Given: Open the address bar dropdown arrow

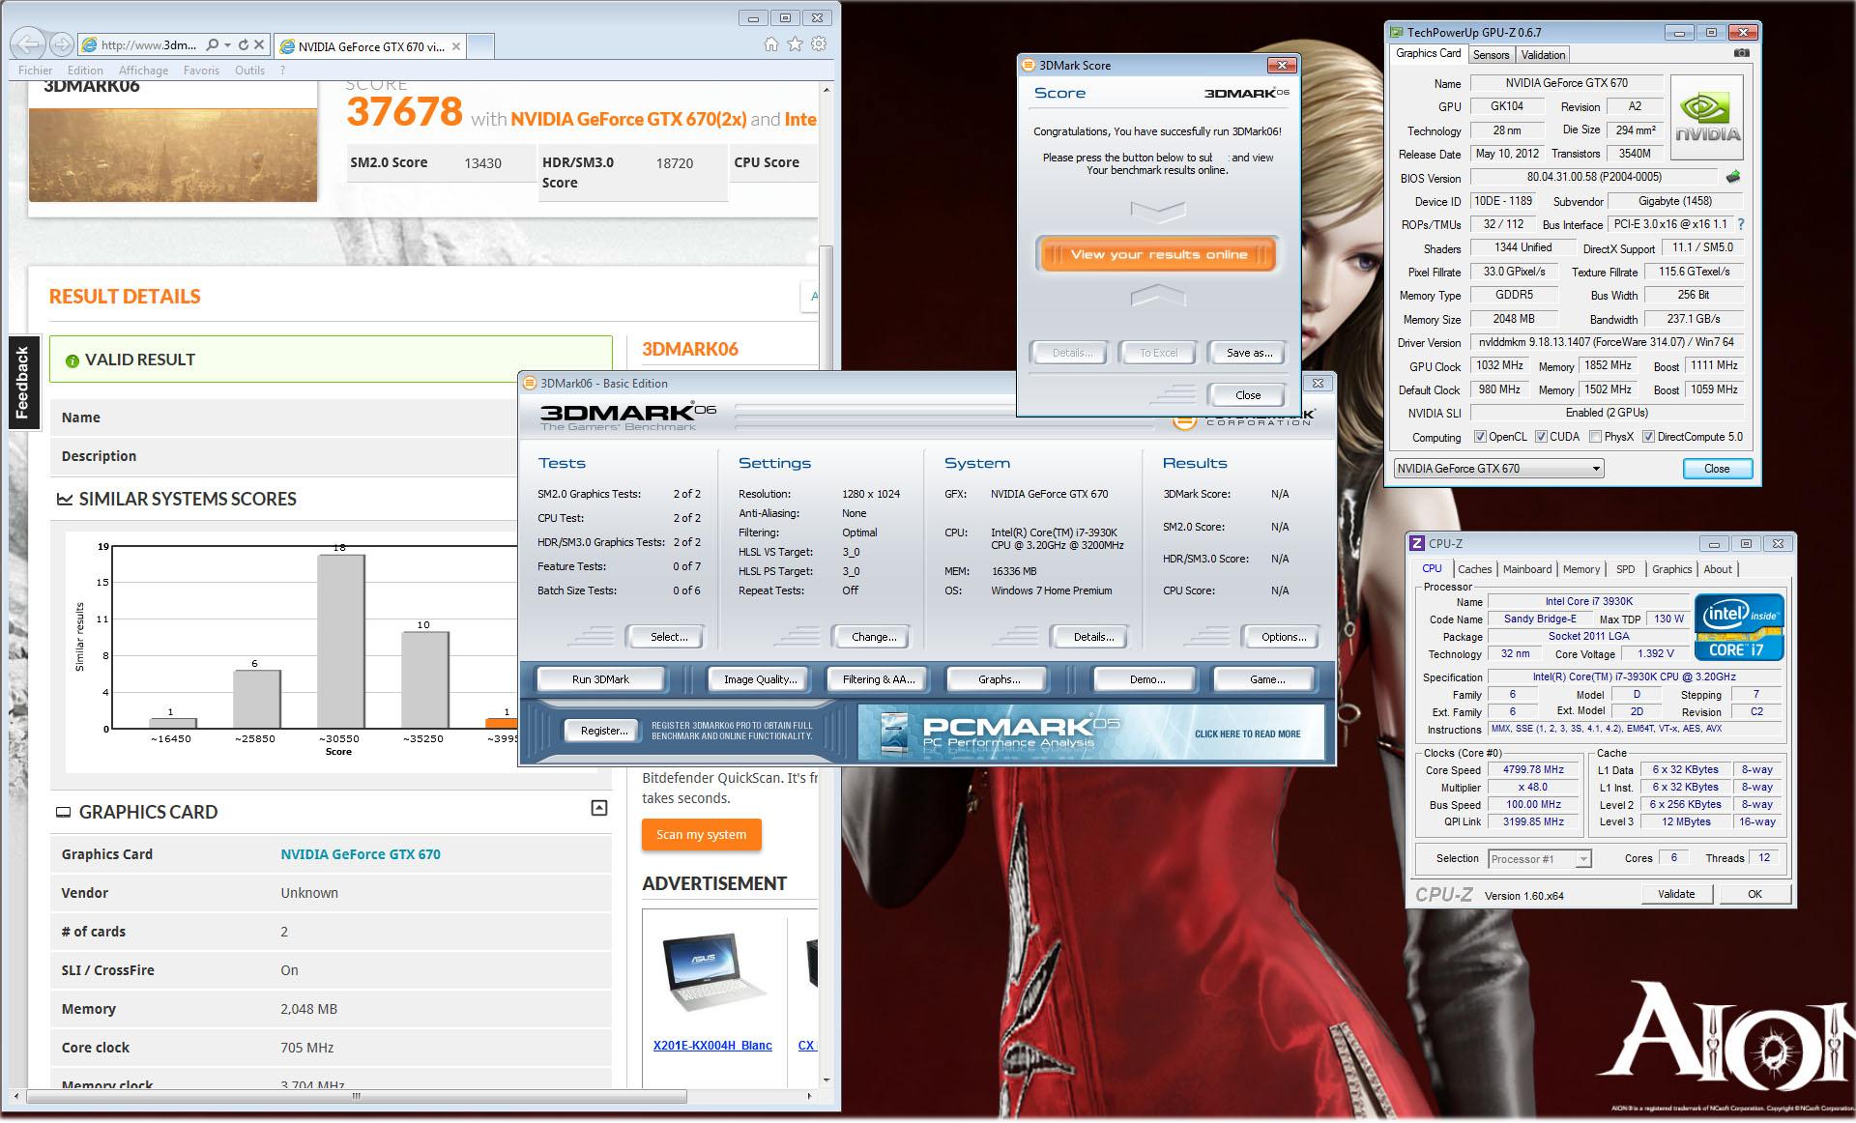Looking at the screenshot, I should click(x=227, y=44).
